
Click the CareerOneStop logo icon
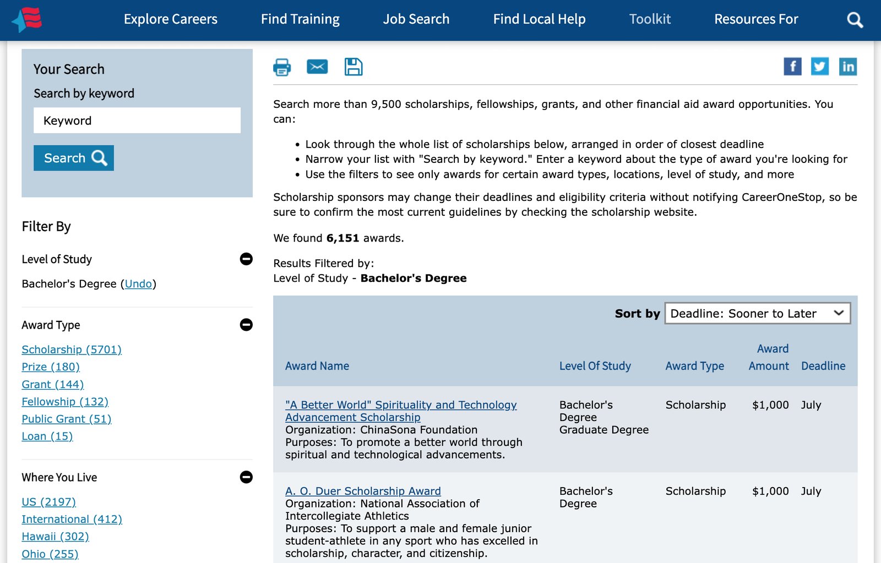[27, 19]
